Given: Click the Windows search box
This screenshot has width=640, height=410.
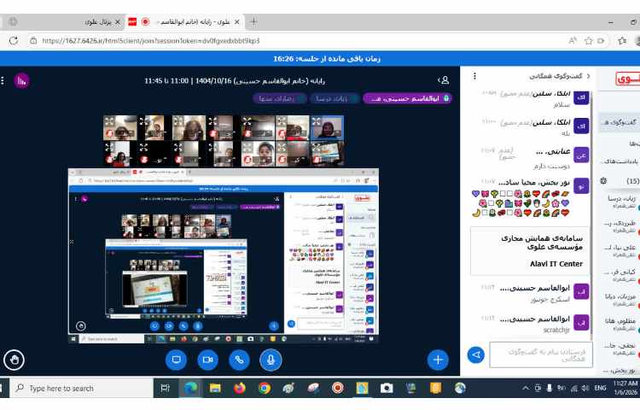Looking at the screenshot, I should tap(82, 388).
